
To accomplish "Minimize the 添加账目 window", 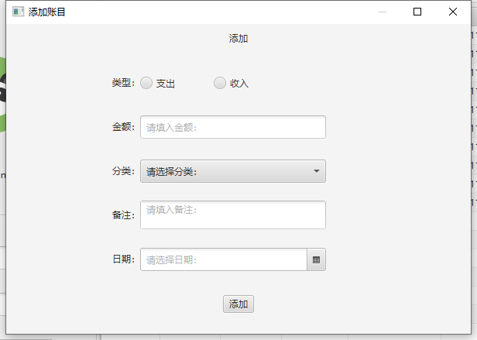I will click(x=383, y=12).
